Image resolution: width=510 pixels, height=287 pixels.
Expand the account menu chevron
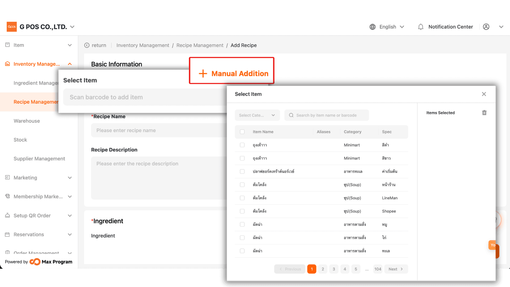point(501,27)
